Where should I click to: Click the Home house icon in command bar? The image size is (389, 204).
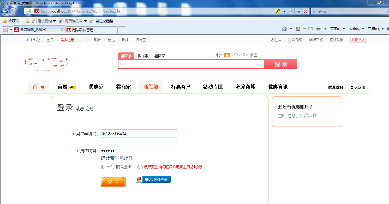coord(285,29)
